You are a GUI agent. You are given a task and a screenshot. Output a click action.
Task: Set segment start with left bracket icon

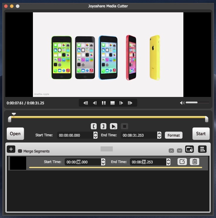pos(94,126)
